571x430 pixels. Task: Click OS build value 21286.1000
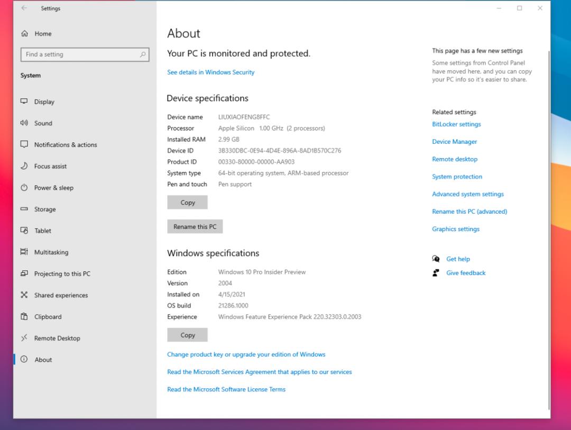(x=233, y=305)
